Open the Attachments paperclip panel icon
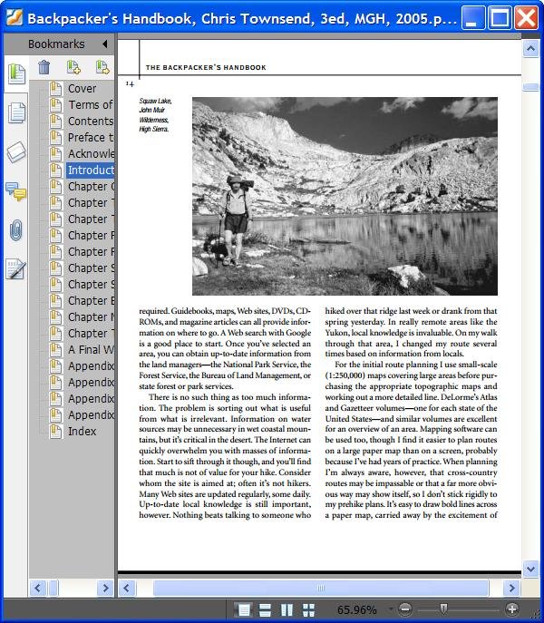Image resolution: width=544 pixels, height=623 pixels. point(16,230)
